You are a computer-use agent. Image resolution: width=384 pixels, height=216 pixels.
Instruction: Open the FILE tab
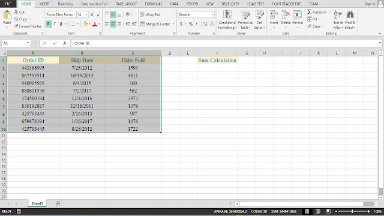coord(8,4)
